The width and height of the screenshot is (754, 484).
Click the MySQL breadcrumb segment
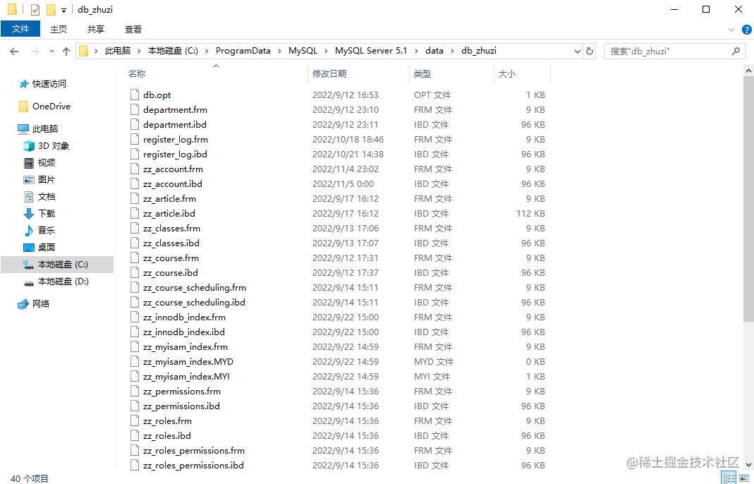pos(303,51)
